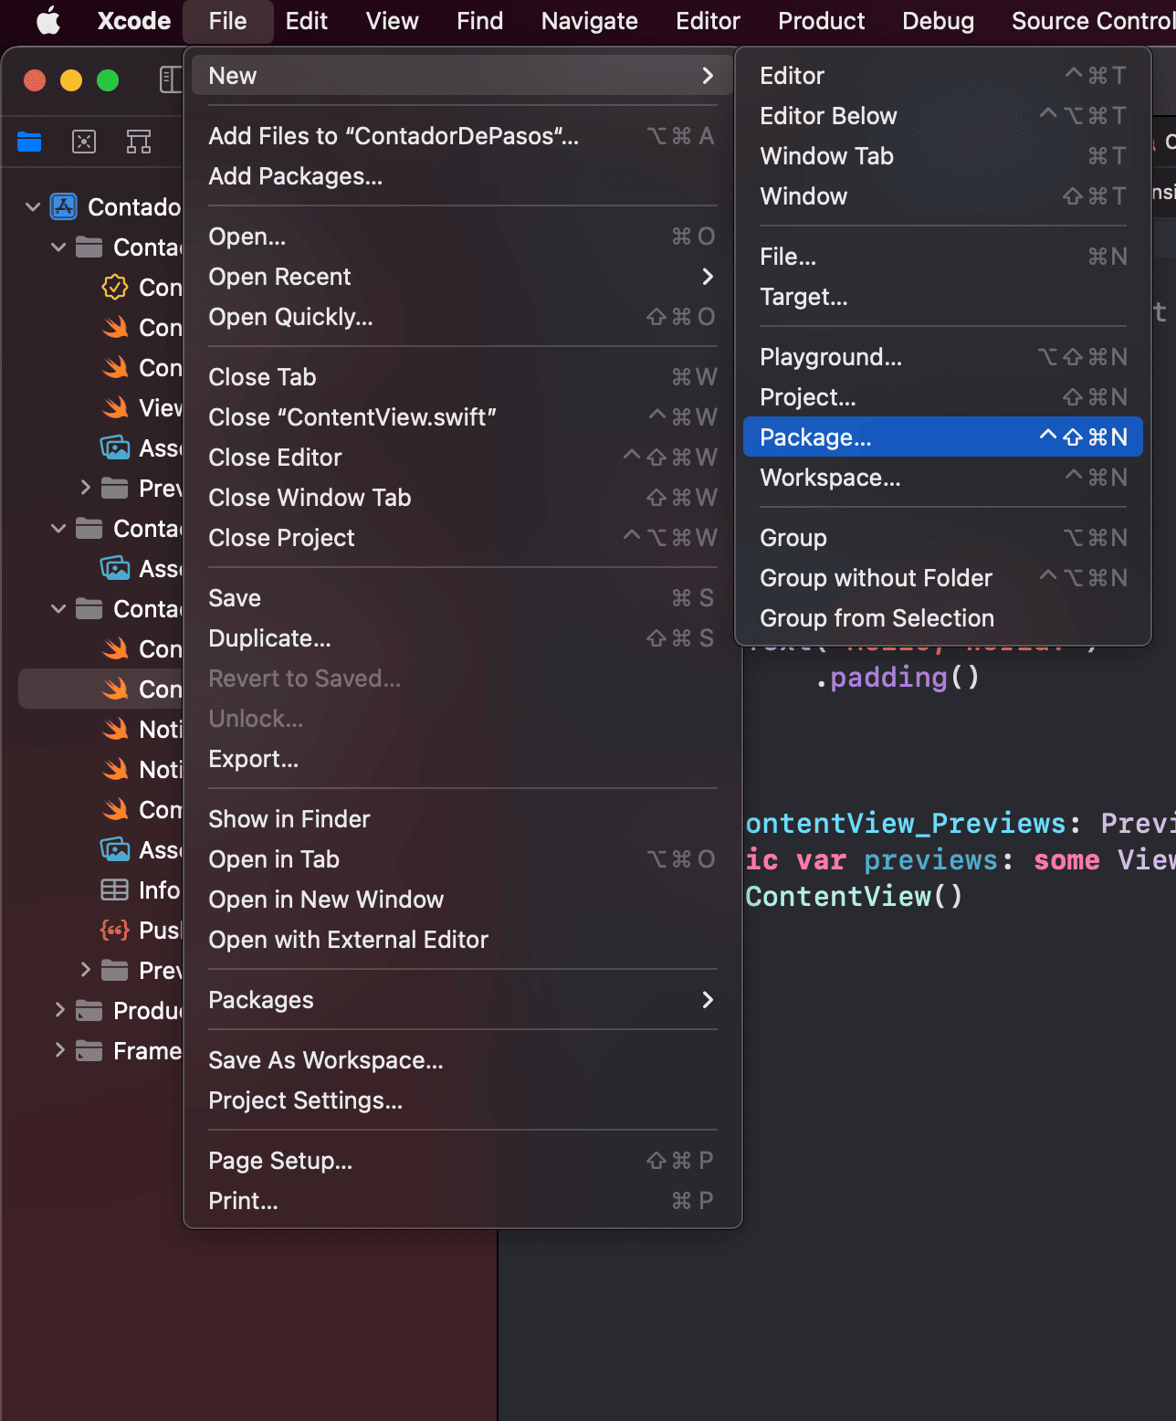Click the Push JSON file icon
Image resolution: width=1176 pixels, height=1421 pixels.
coord(114,931)
